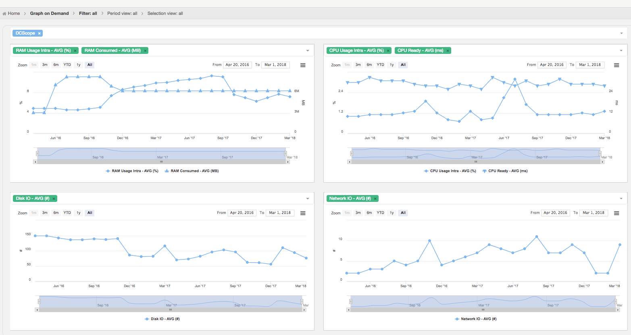Edit Network IO chart To date field

pyautogui.click(x=594, y=213)
